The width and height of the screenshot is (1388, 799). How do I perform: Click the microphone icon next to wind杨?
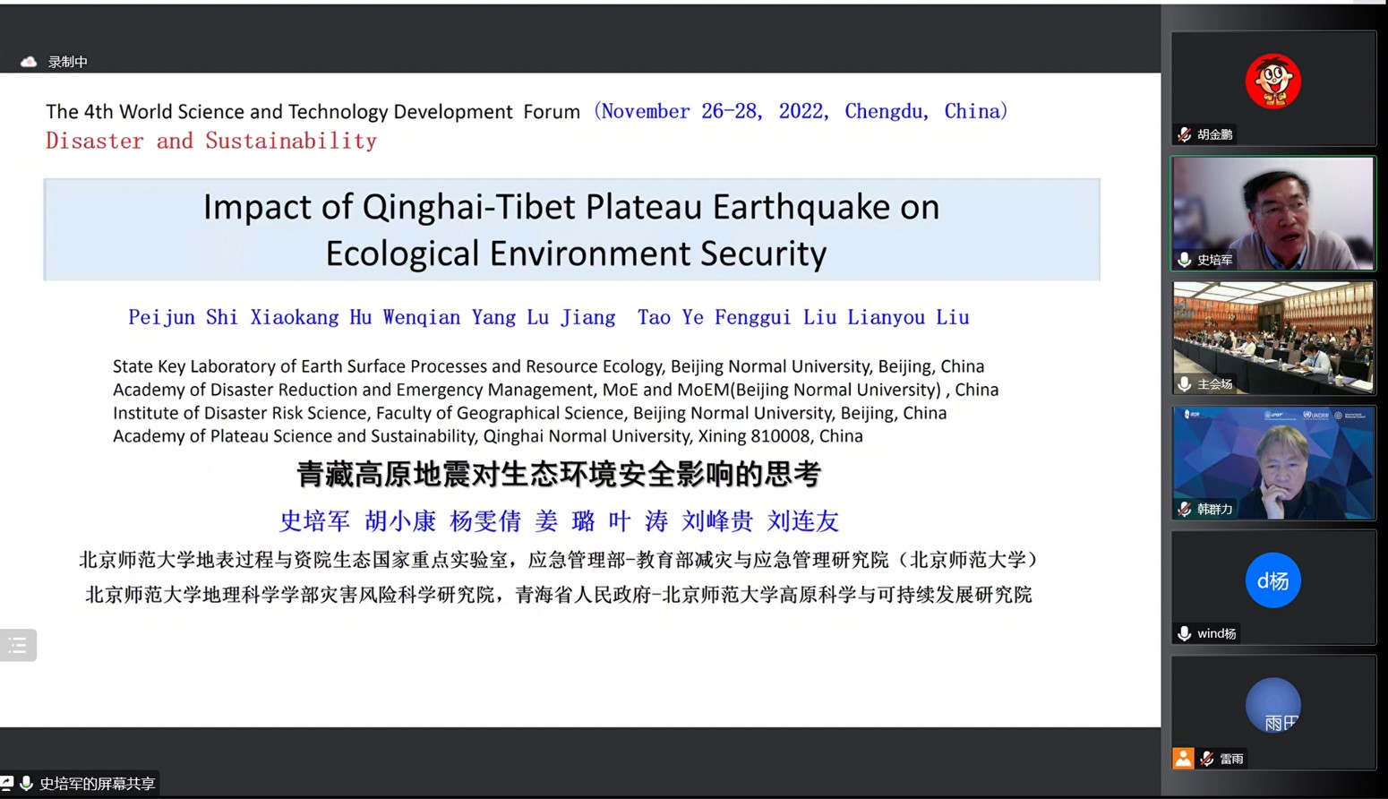[1184, 633]
